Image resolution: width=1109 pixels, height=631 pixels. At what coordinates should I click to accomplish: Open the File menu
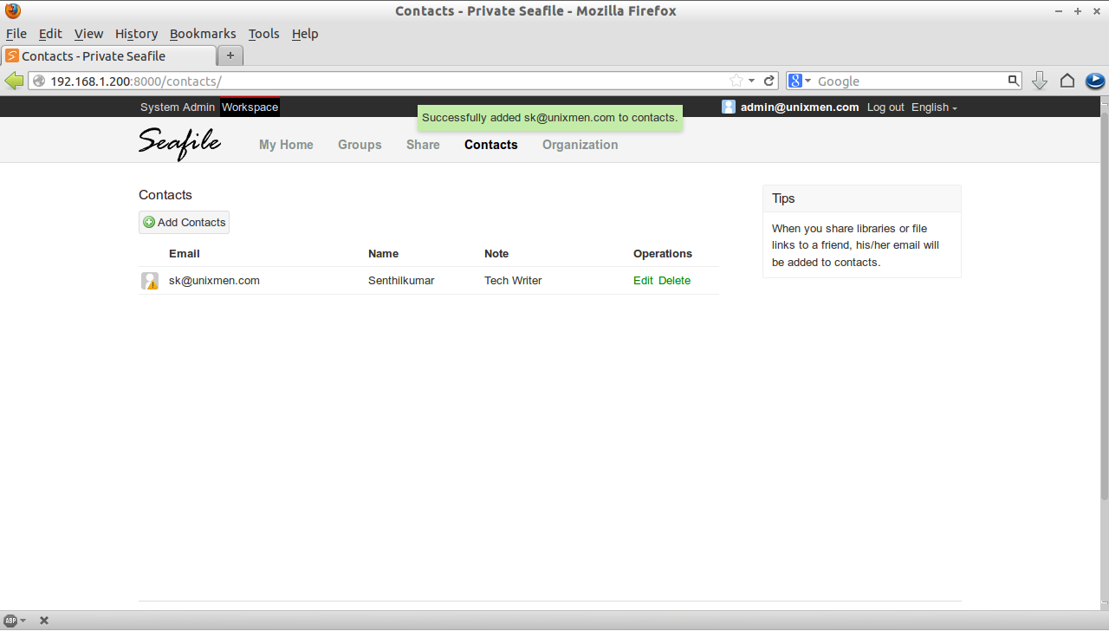click(16, 34)
